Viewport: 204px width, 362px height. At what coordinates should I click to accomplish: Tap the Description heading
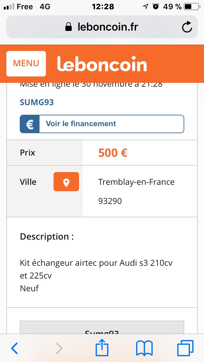[47, 237]
